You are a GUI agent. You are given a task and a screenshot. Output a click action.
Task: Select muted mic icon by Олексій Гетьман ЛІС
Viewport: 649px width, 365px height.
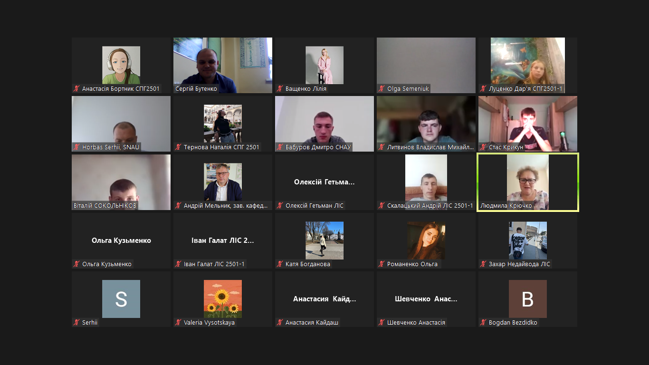(x=280, y=206)
